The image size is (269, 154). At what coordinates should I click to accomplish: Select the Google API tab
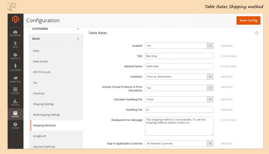[40, 136]
